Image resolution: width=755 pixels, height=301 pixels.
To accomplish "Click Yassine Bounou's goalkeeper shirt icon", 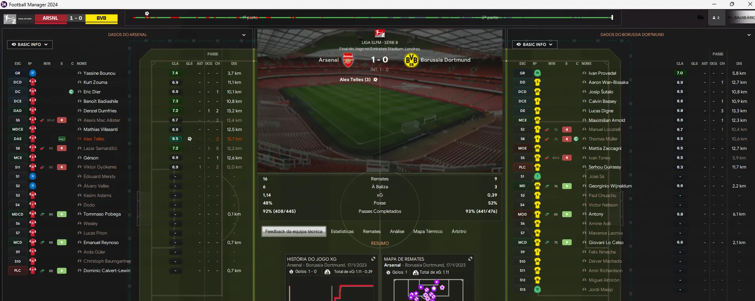I will point(32,73).
